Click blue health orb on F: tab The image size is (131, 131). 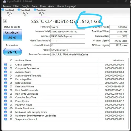click(x=35, y=10)
